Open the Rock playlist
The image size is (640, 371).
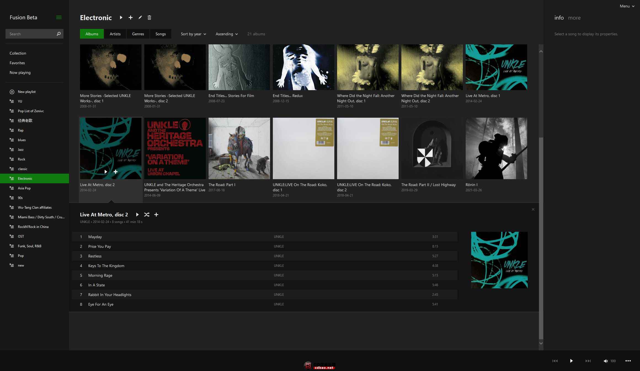(34, 159)
